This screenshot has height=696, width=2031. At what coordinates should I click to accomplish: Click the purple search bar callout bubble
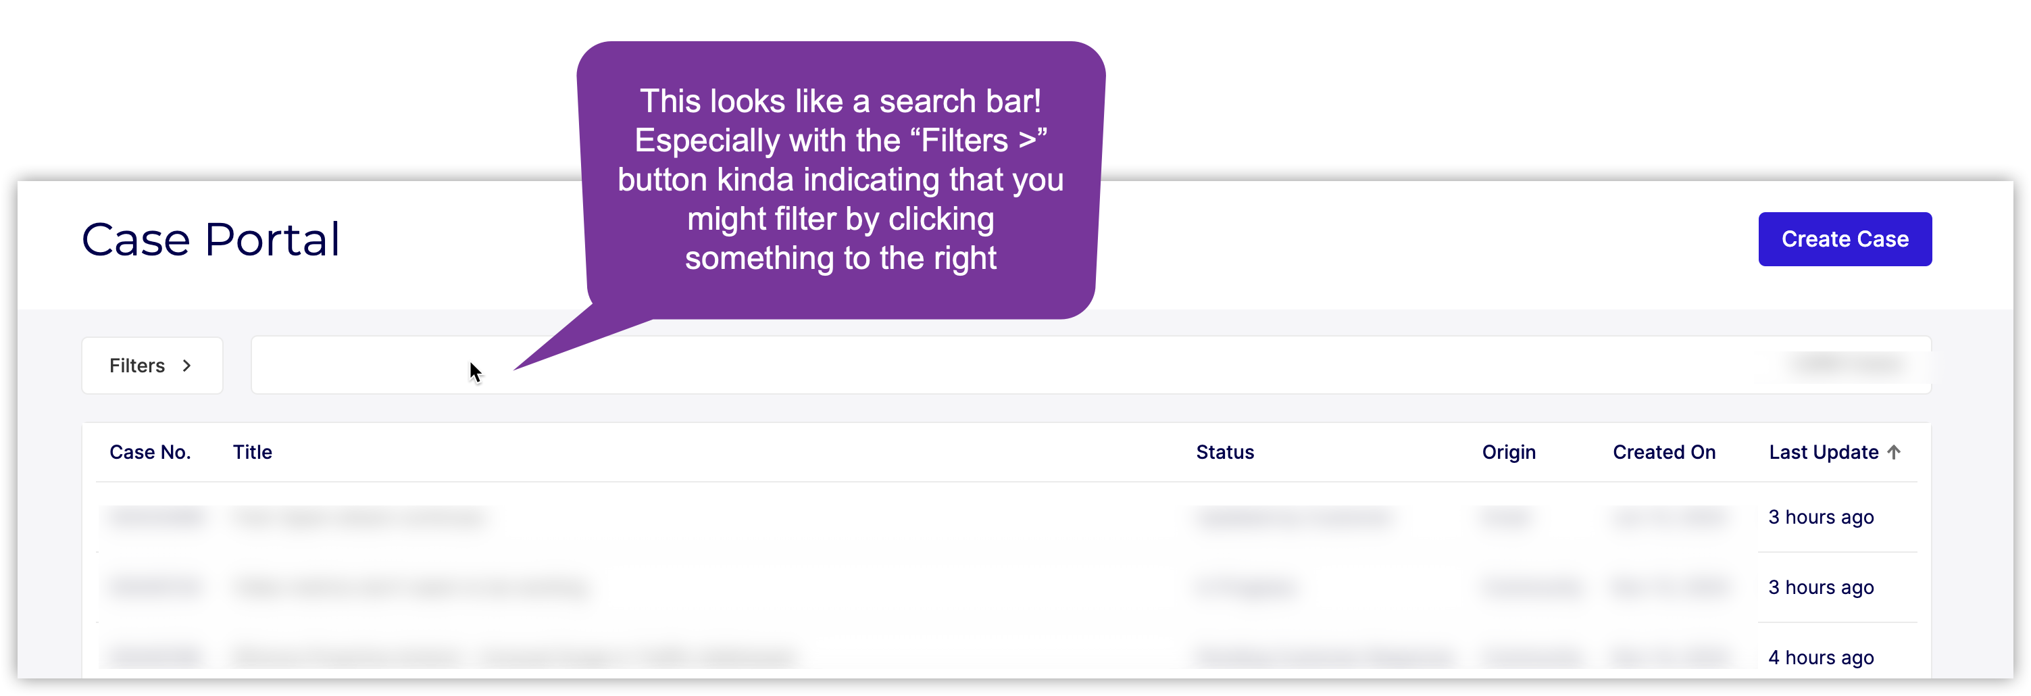(x=841, y=180)
